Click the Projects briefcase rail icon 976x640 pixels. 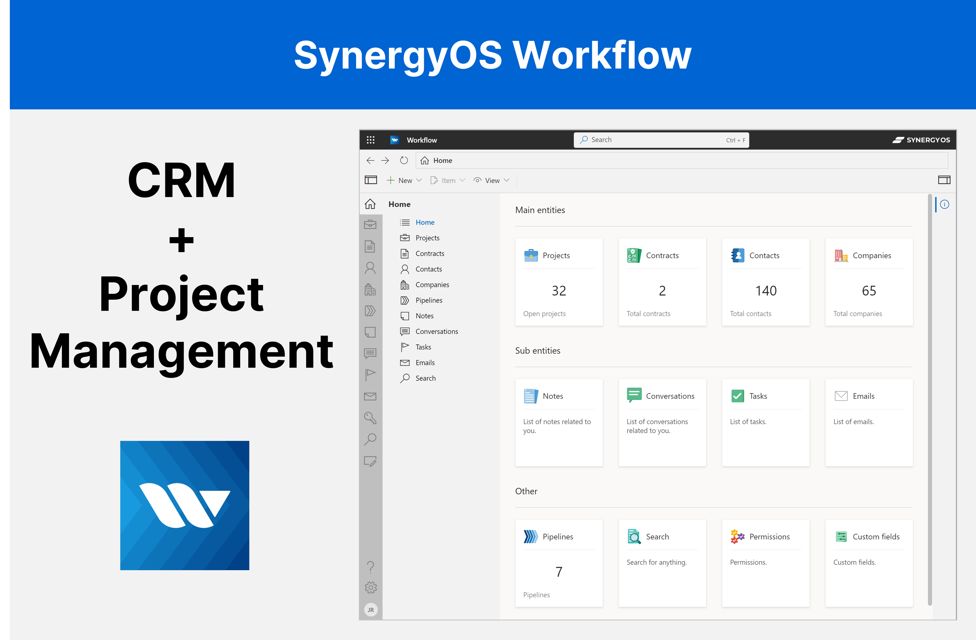pos(370,225)
